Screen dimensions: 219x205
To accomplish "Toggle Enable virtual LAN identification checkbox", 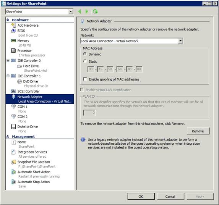I will point(82,90).
